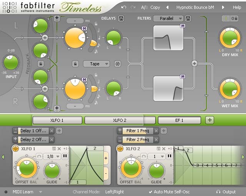
Task: Invert Delay 2 Off... slot polarity toggle
Action: tap(15, 140)
